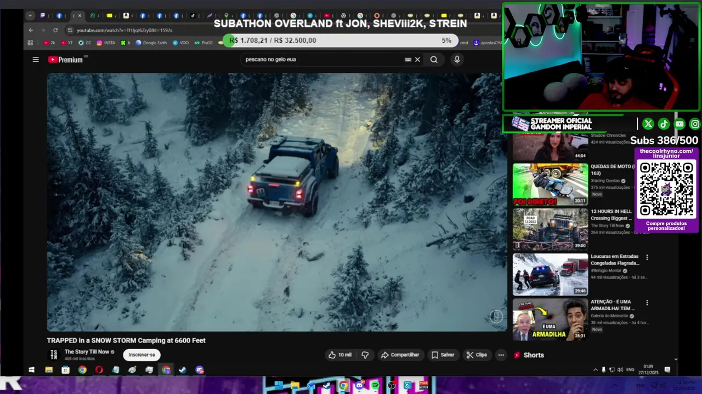This screenshot has height=394, width=702.
Task: Open more actions menu under the video
Action: click(x=501, y=355)
